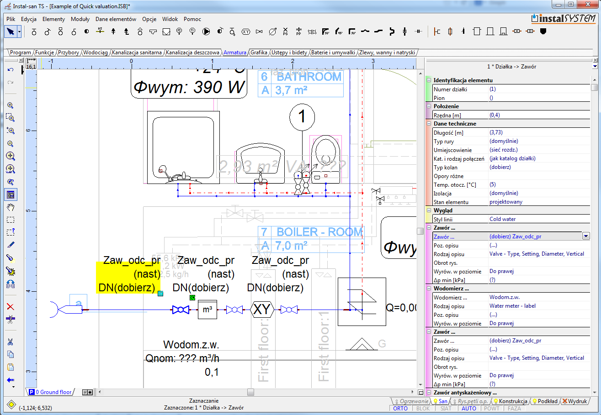
Task: Select the pan hand tool
Action: pos(11,207)
